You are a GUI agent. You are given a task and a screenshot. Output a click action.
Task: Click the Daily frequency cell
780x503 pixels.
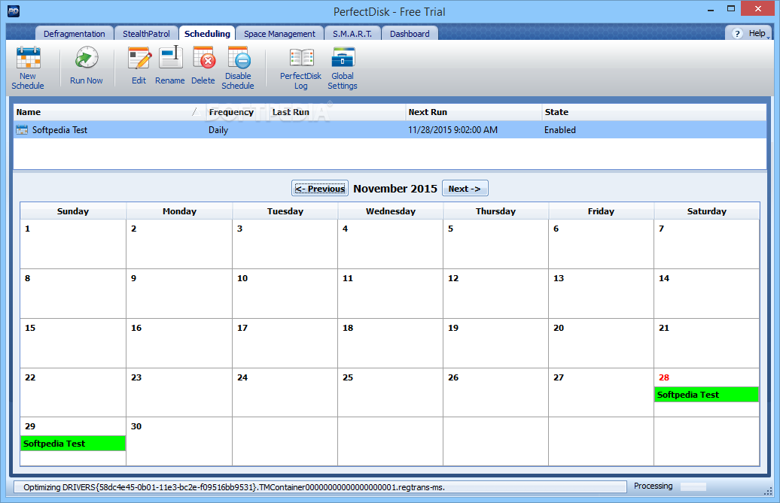click(x=218, y=130)
